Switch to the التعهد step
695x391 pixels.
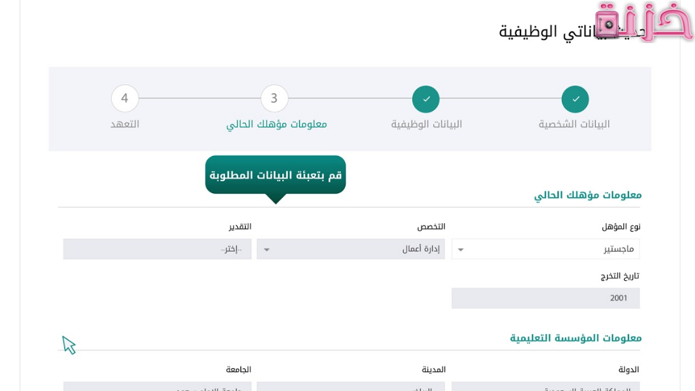124,124
